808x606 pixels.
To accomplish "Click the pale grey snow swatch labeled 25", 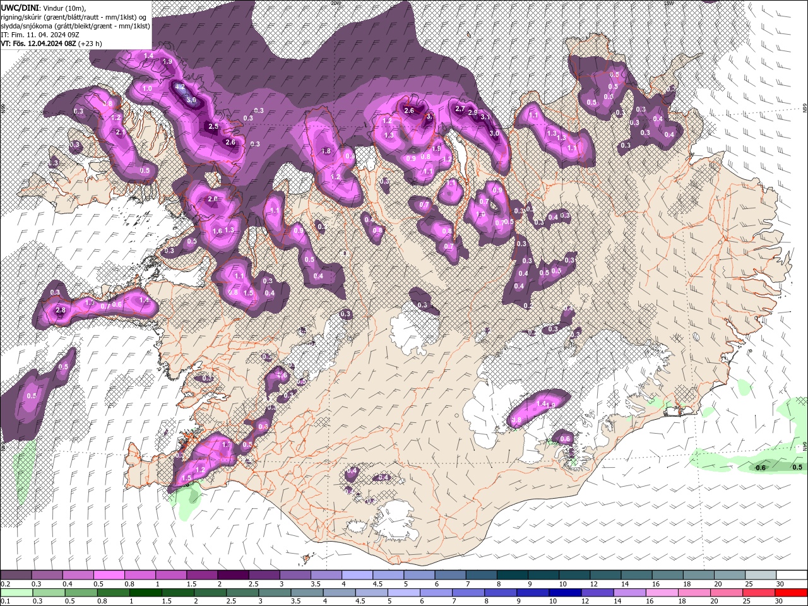I will pos(761,575).
